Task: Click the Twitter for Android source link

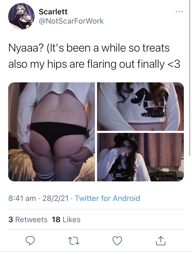Action: pos(107,198)
